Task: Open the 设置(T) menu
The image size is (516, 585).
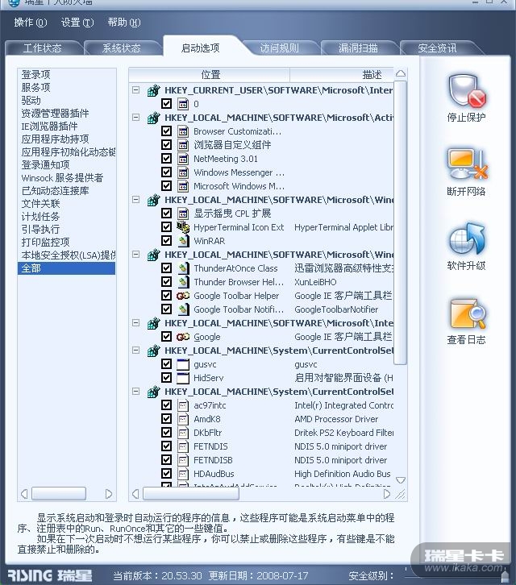Action: coord(77,23)
